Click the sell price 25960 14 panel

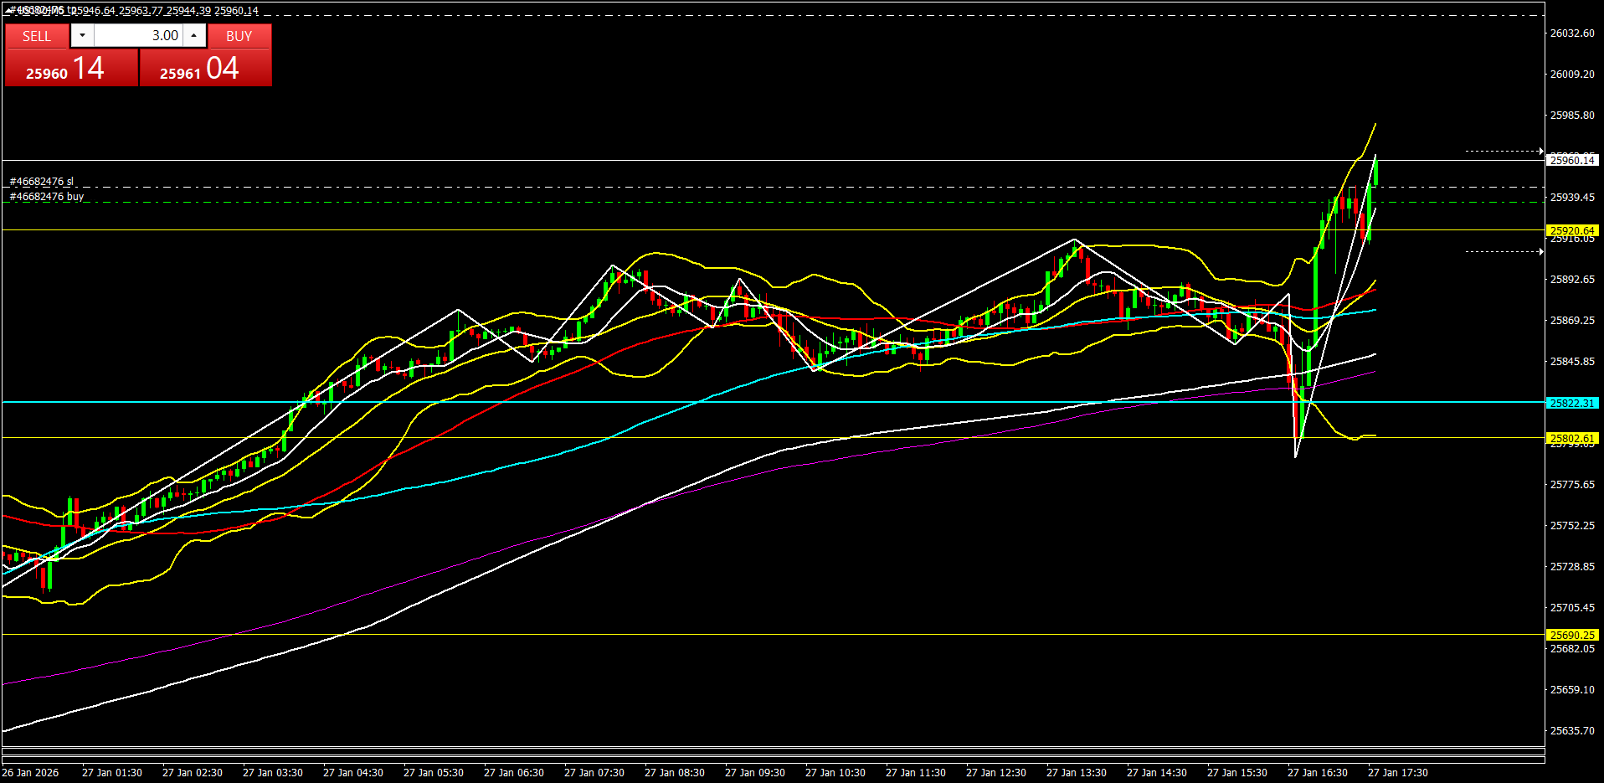coord(71,69)
